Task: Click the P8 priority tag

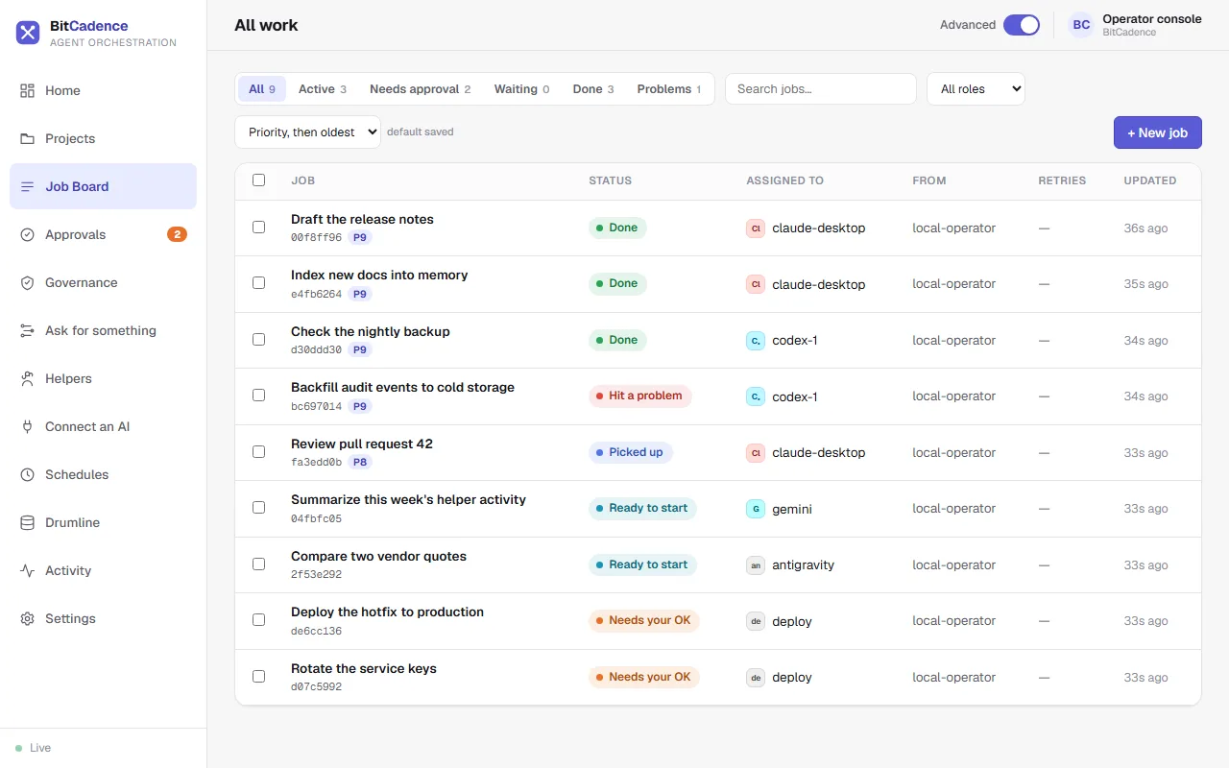Action: tap(360, 463)
